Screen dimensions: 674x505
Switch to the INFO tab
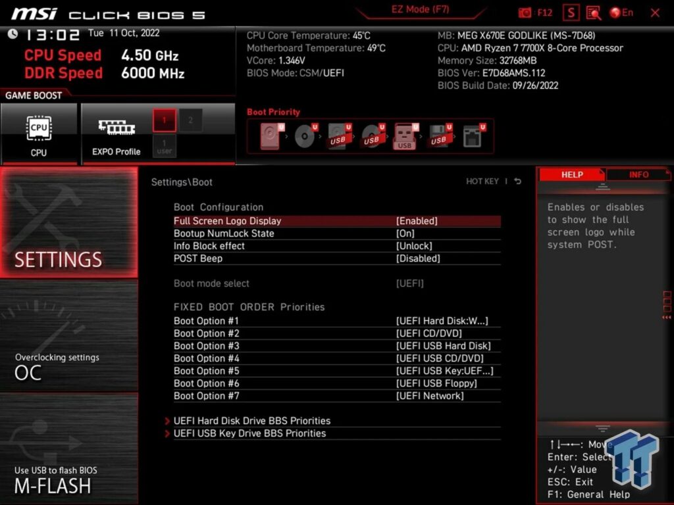pos(638,175)
